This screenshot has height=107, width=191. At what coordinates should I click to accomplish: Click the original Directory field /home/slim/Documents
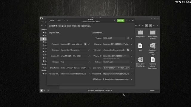pyautogui.click(x=73, y=50)
